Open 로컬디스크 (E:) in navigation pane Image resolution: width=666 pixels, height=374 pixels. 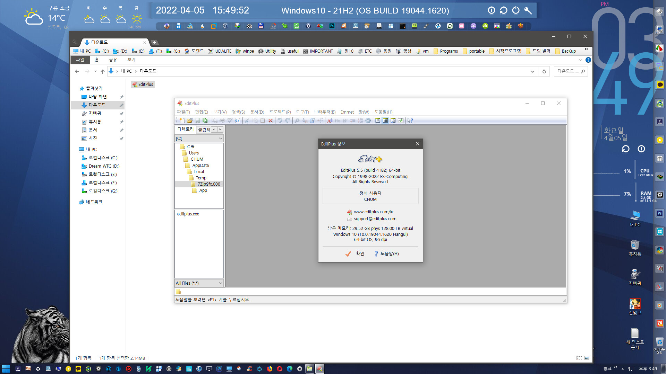[103, 174]
